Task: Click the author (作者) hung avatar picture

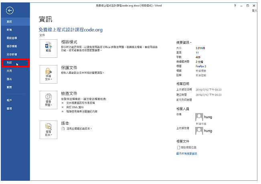Action: point(199,117)
